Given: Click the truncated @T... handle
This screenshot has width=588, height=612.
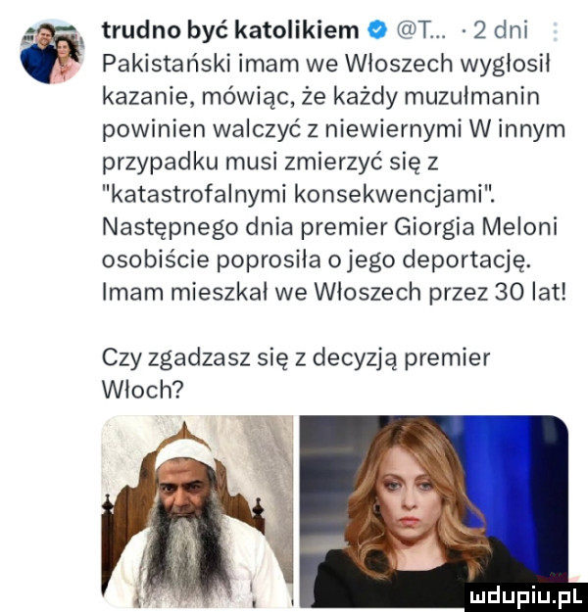Looking at the screenshot, I should [423, 31].
